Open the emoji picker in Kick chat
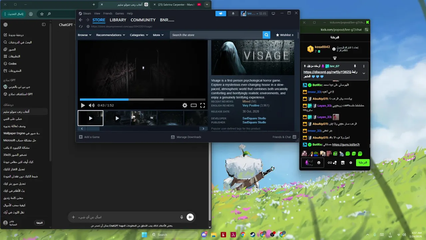Screen dimensions: 426x240 (x=319, y=163)
